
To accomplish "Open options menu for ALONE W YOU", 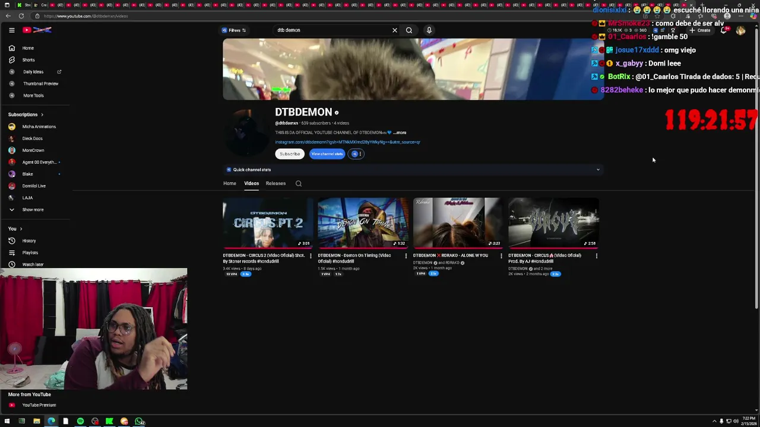I will (501, 256).
